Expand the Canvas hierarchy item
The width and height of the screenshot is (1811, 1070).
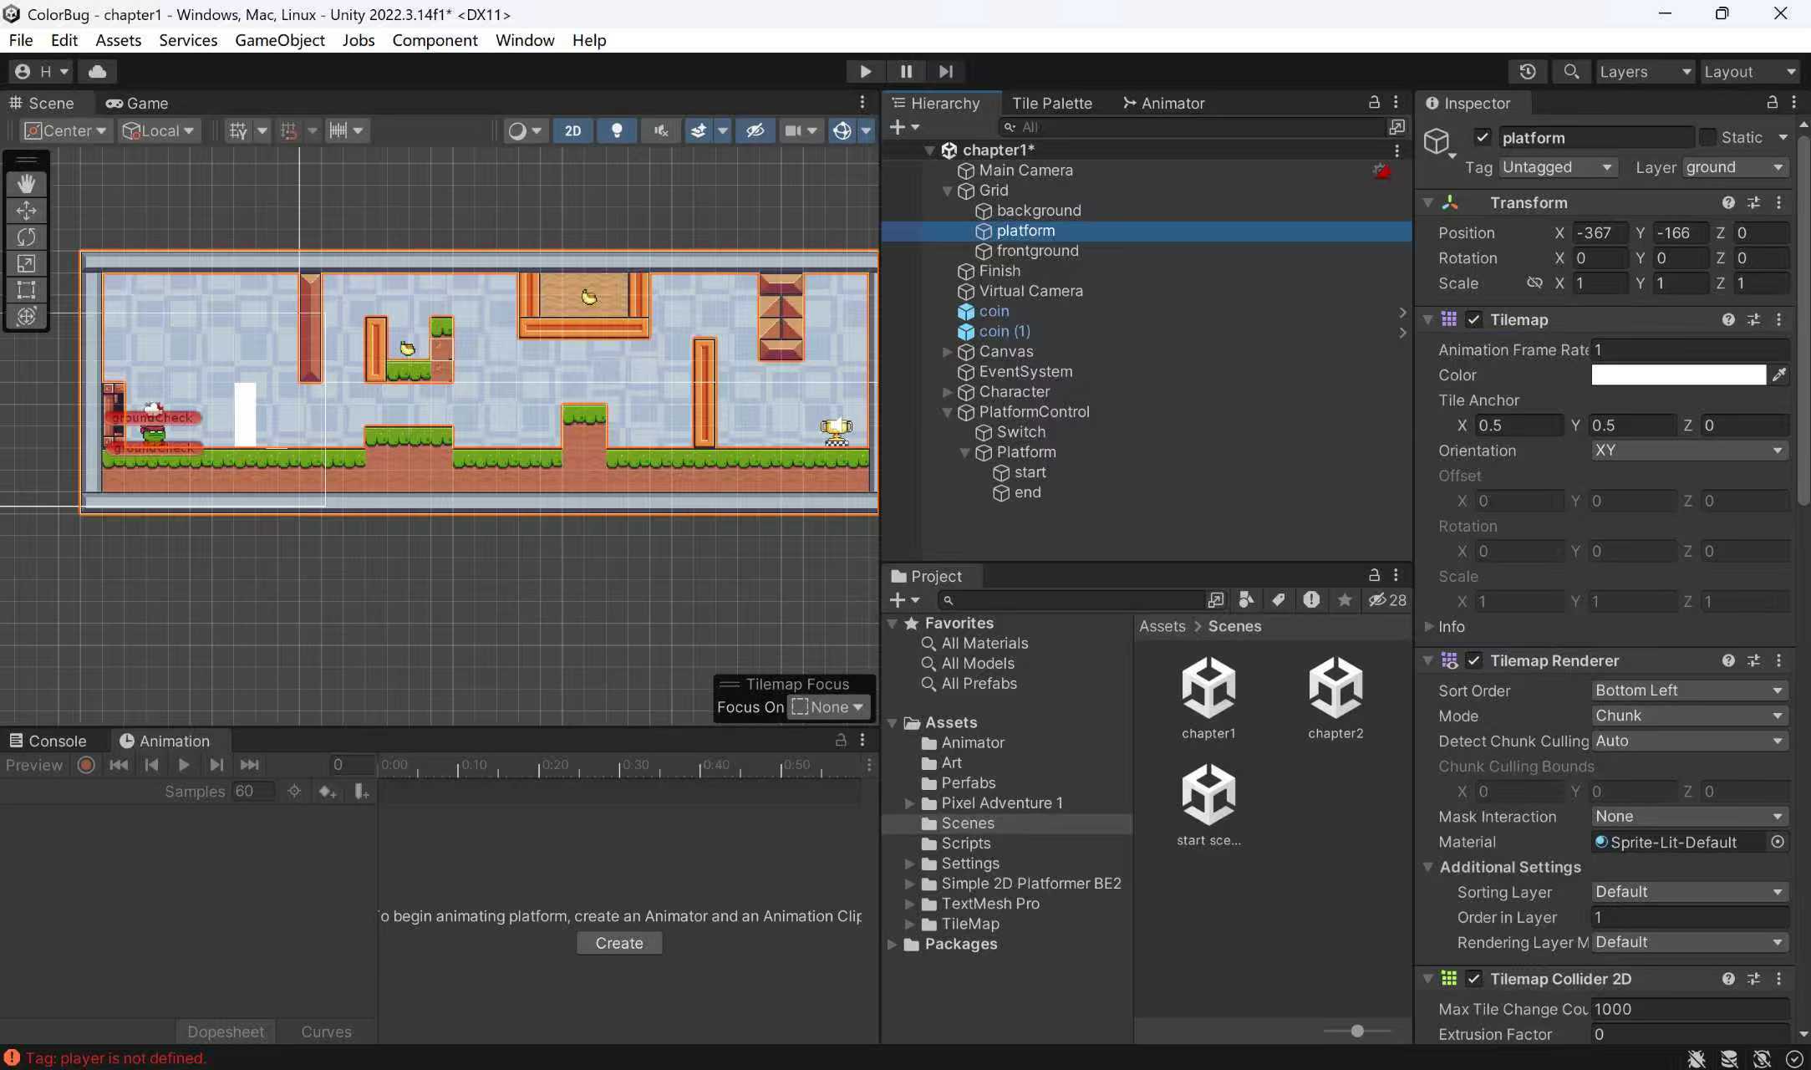click(x=947, y=352)
